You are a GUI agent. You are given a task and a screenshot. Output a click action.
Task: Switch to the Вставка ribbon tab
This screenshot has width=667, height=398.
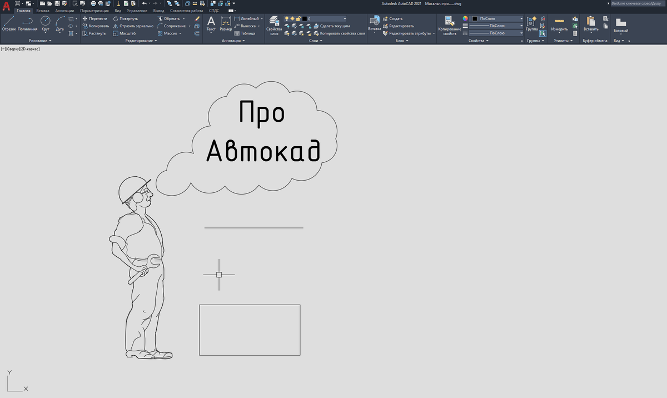[x=43, y=11]
